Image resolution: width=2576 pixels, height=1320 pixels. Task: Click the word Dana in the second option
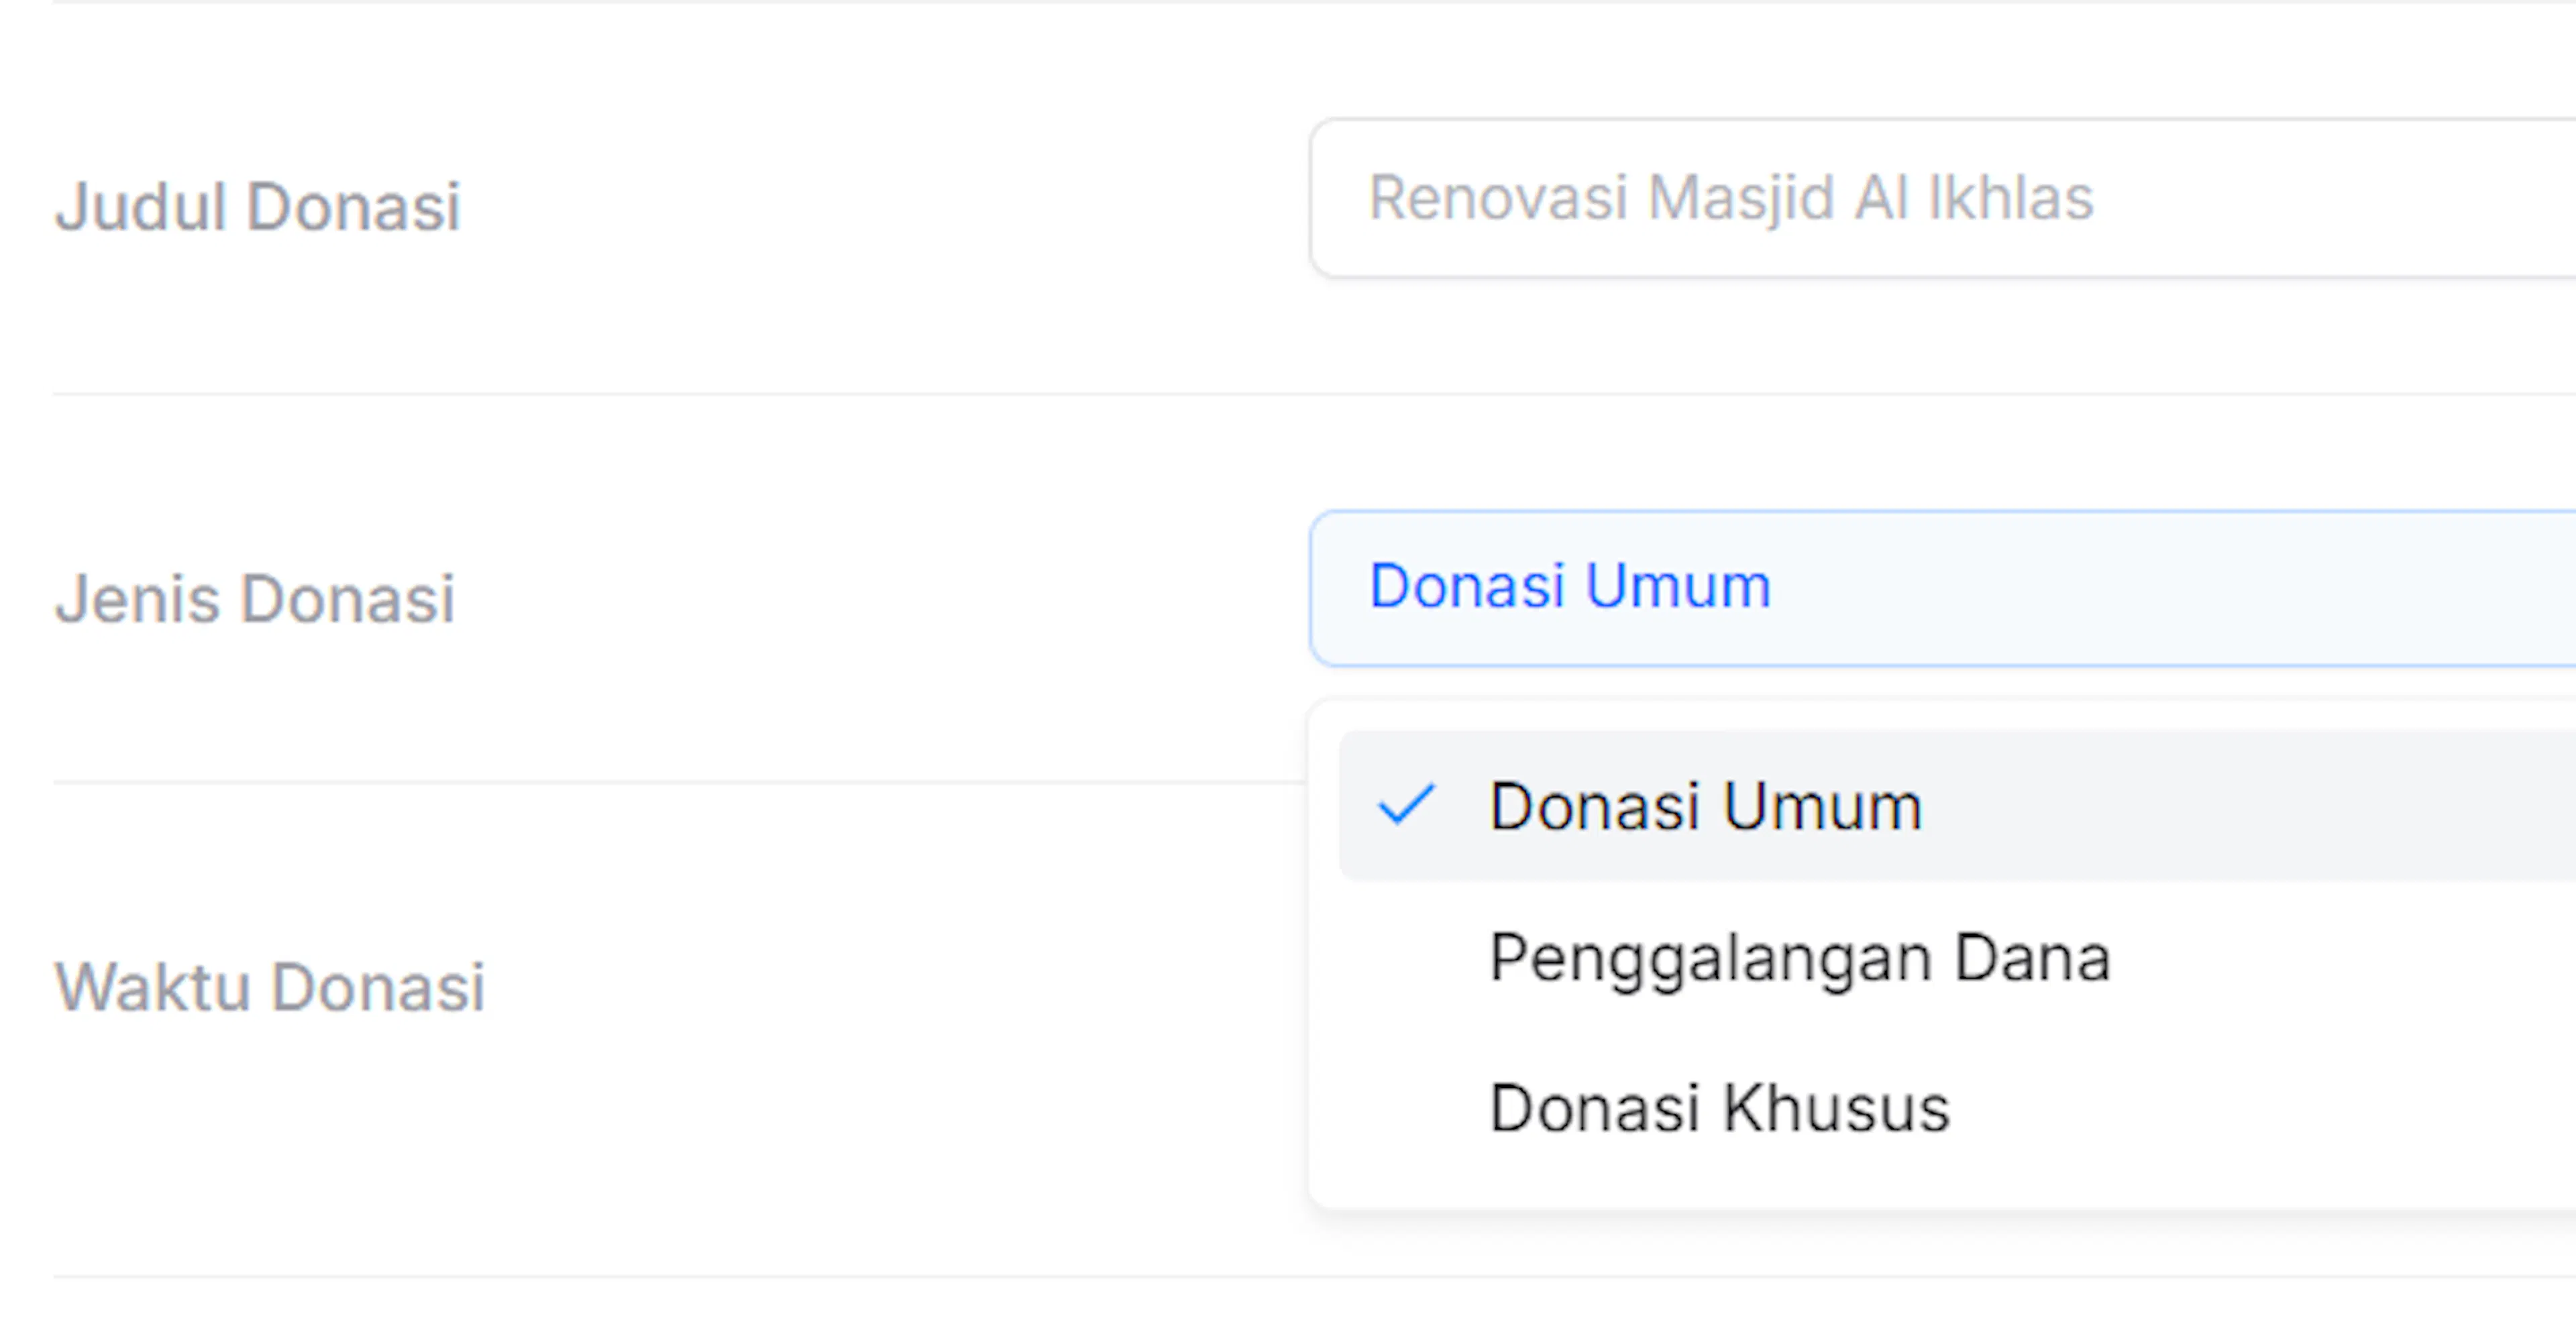2032,958
